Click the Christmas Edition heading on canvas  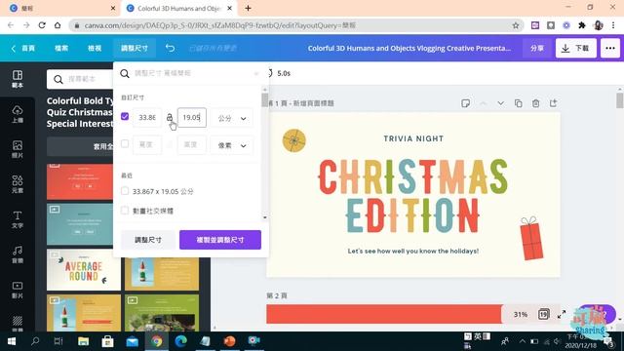pos(412,196)
